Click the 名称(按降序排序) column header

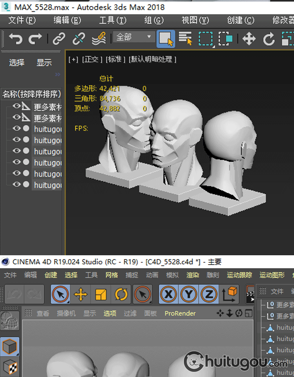[31, 94]
